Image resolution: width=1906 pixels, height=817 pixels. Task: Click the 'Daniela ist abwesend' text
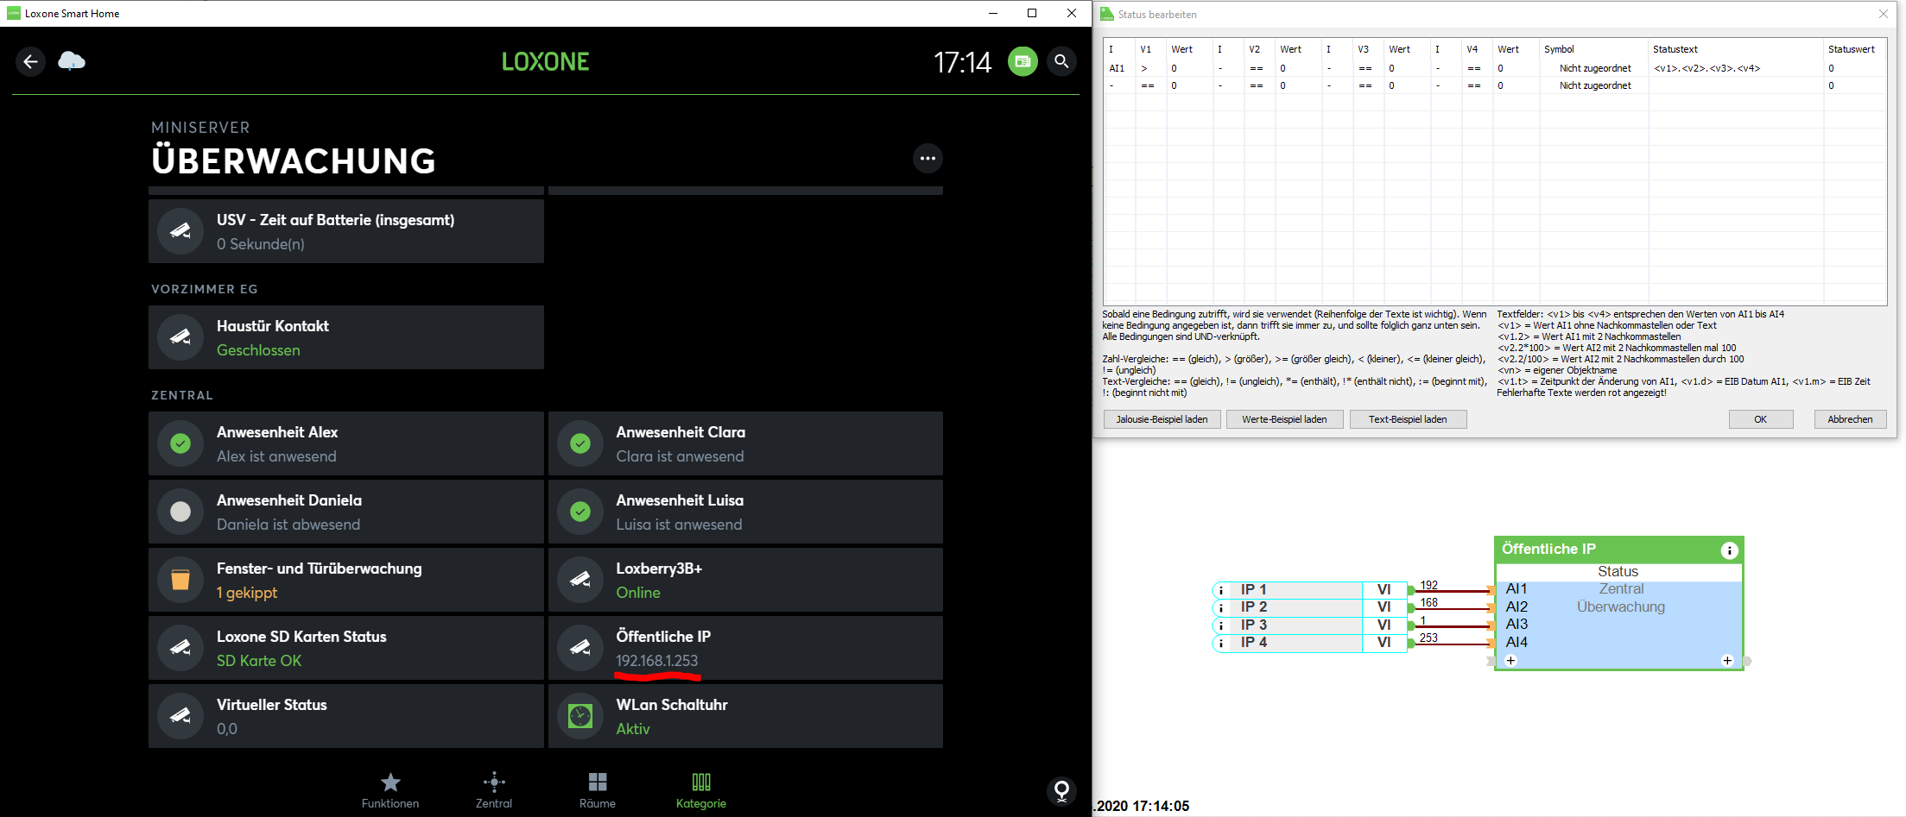(x=288, y=525)
